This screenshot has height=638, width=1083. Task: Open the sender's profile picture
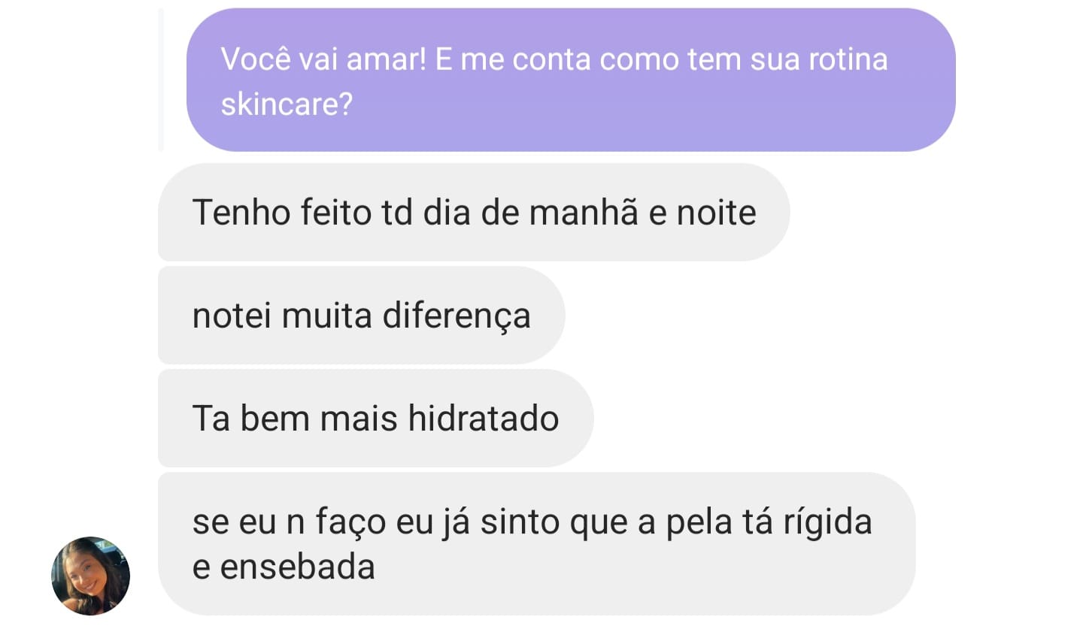(90, 576)
